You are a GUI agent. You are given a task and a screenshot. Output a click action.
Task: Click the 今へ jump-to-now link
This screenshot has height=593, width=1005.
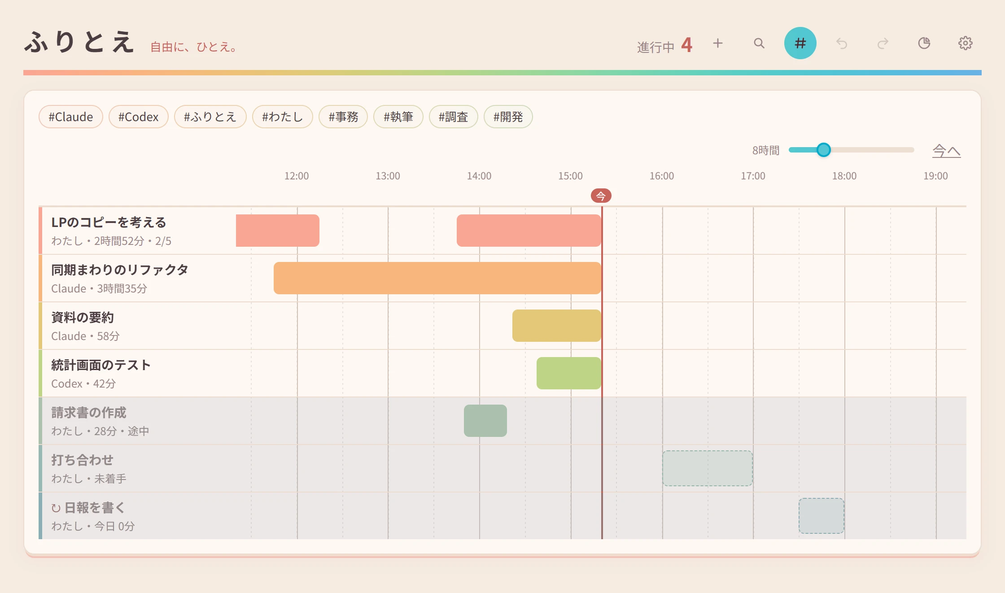947,150
